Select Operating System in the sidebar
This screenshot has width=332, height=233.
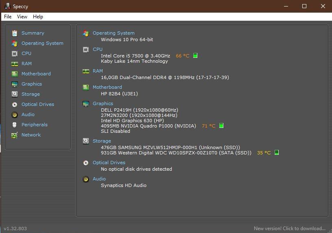tap(42, 43)
